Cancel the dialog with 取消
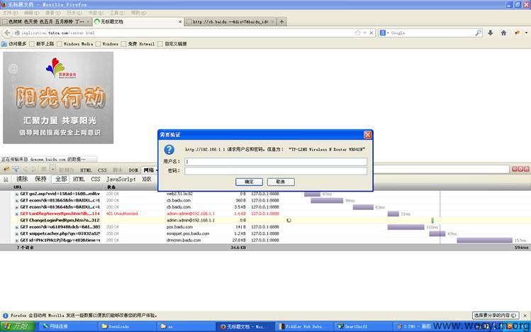 pyautogui.click(x=281, y=182)
